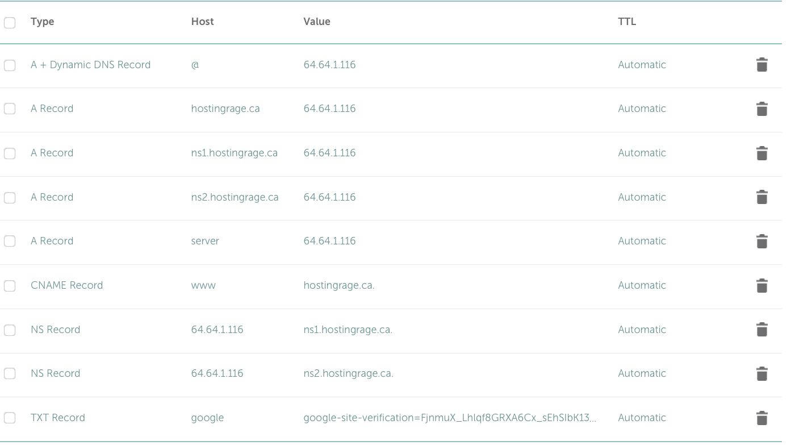This screenshot has width=795, height=445.
Task: Tick the TXT Record checkbox
Action: (x=10, y=418)
